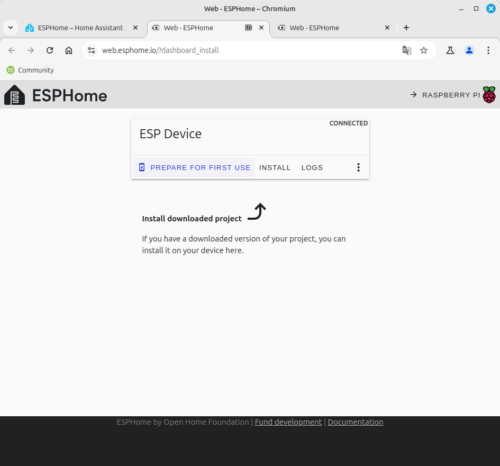The width and height of the screenshot is (500, 466).
Task: Open the ESP Device three-dot menu
Action: 358,167
